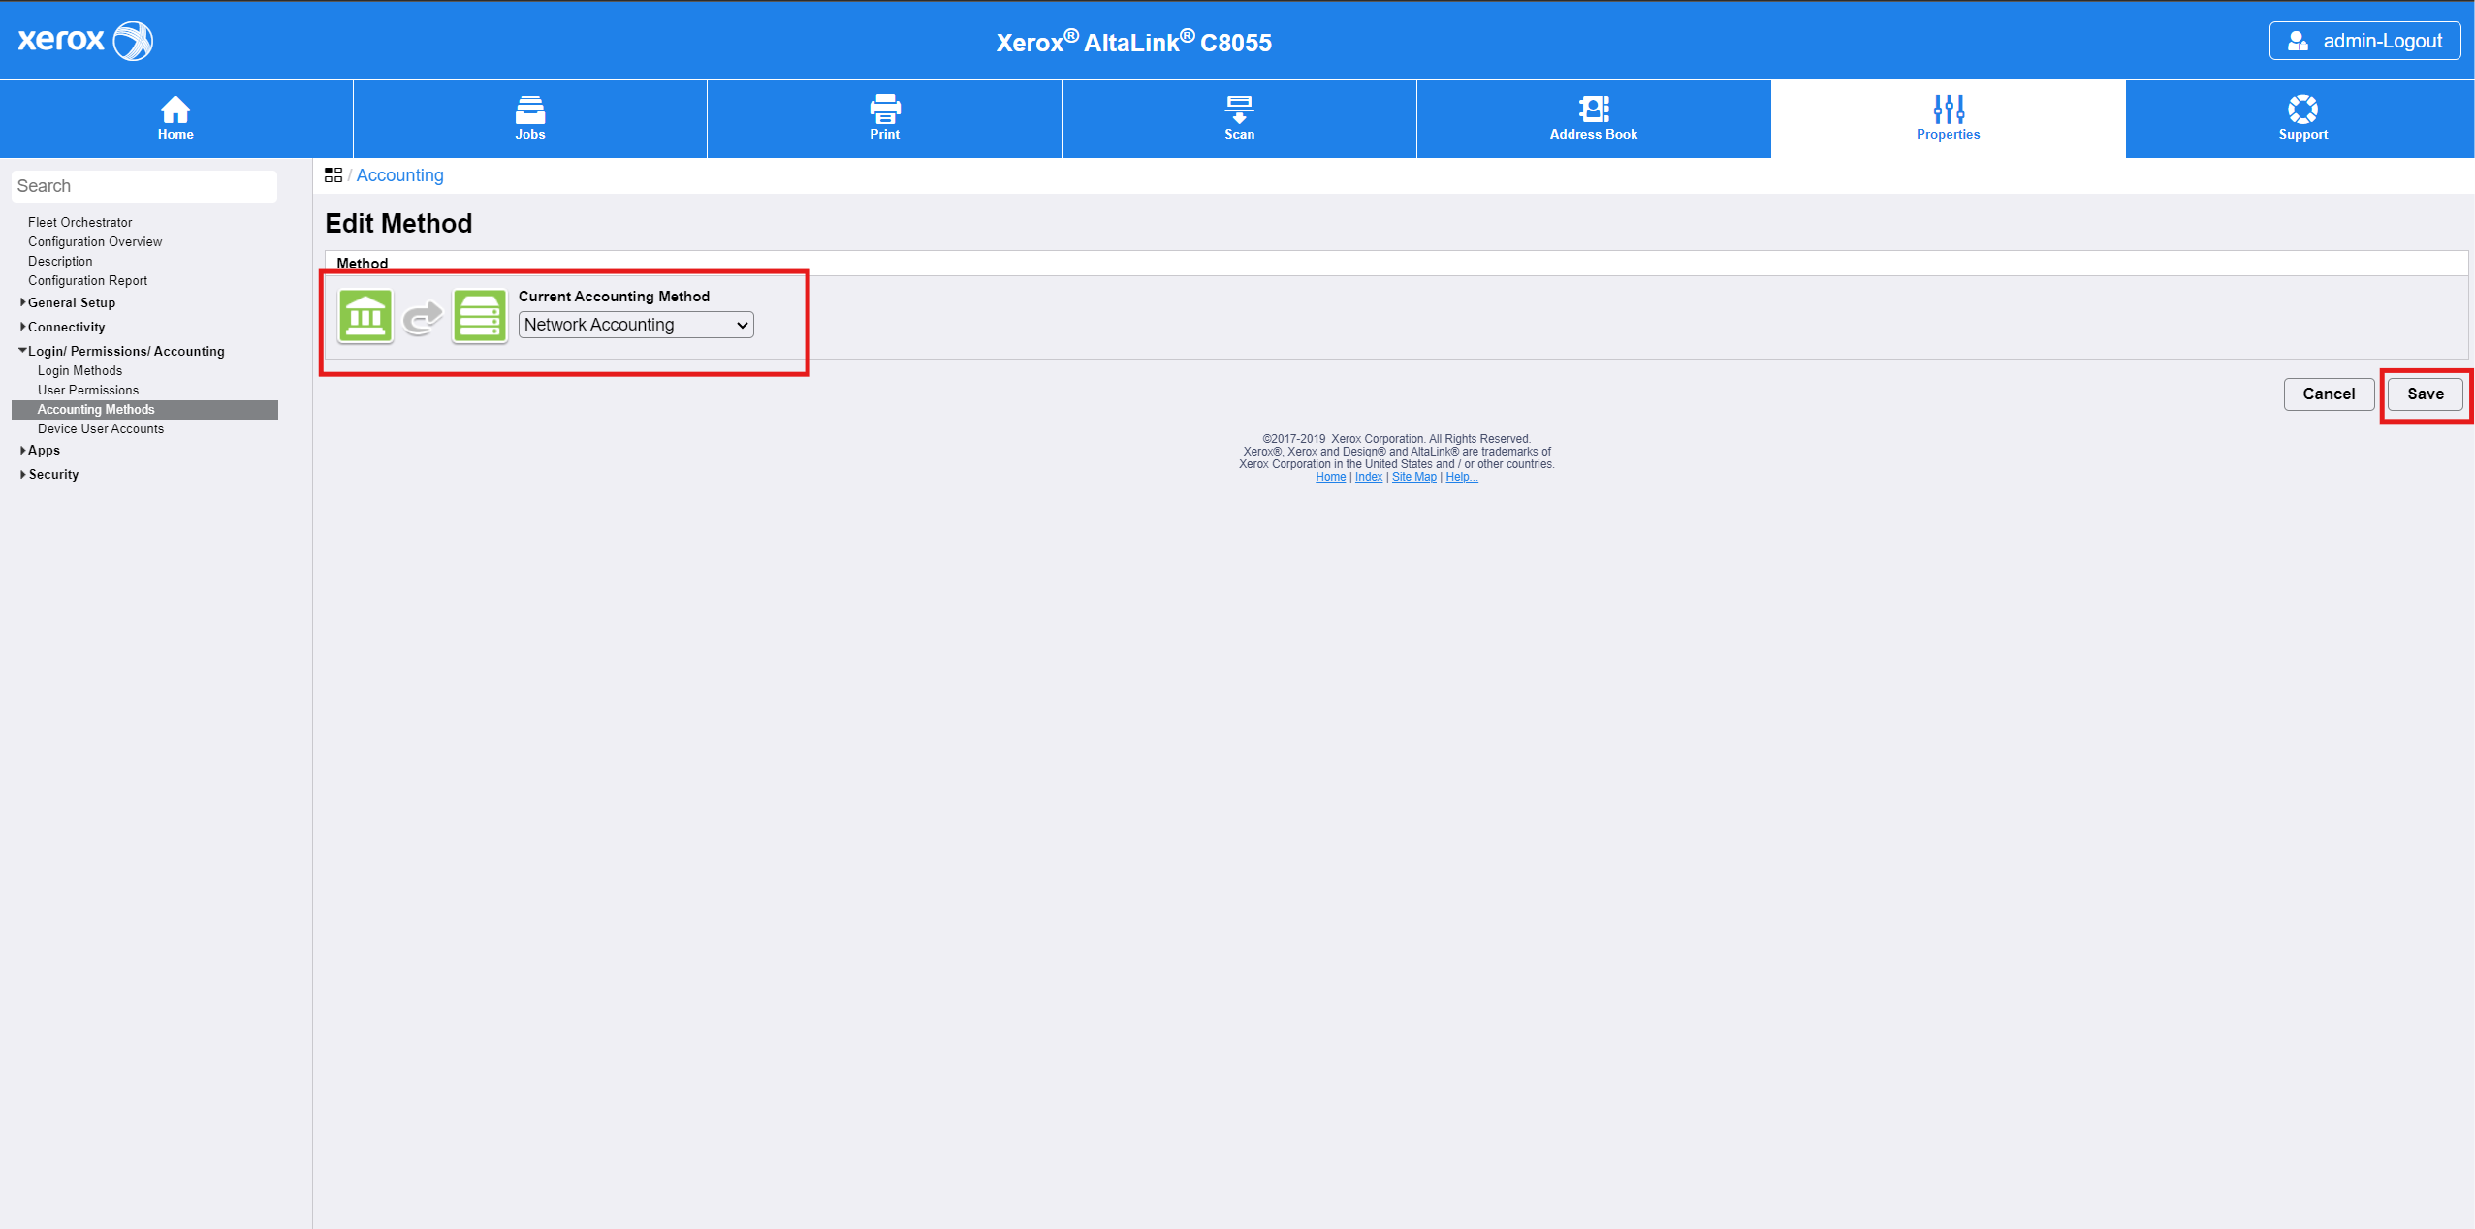Click the Cancel button
Screen dimensions: 2475x1229
[2328, 394]
